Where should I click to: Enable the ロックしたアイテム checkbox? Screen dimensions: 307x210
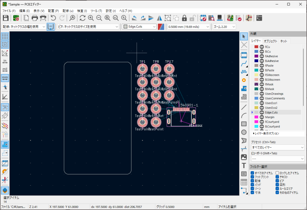point(277,173)
